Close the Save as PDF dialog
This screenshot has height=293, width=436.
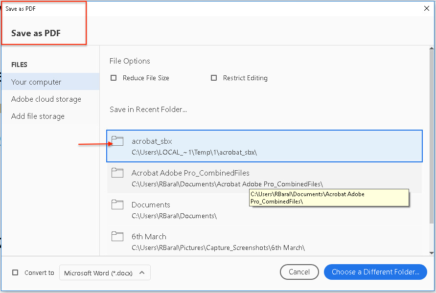[427, 8]
